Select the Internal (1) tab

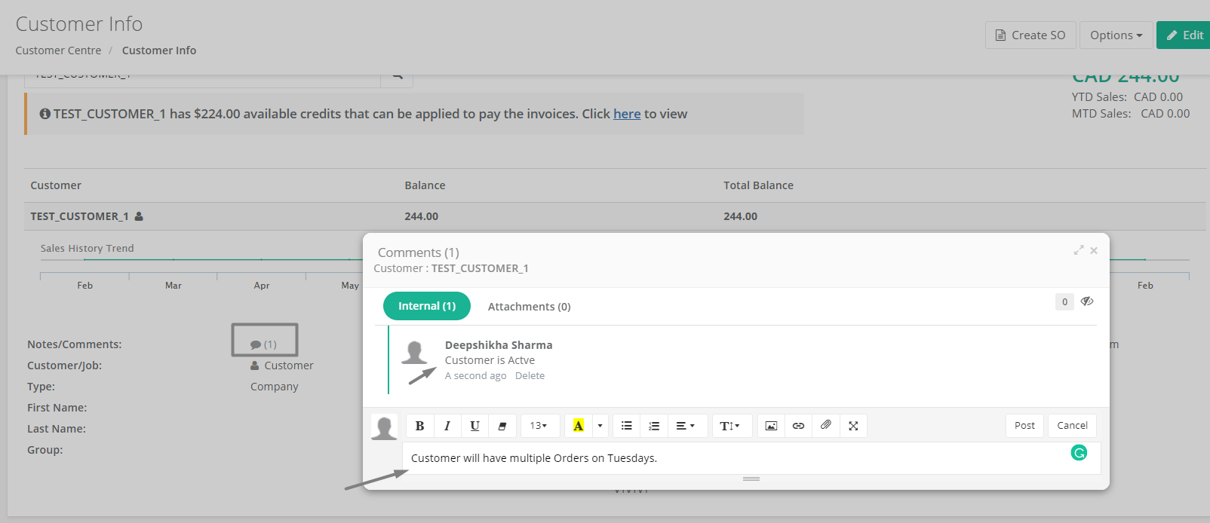(x=427, y=306)
